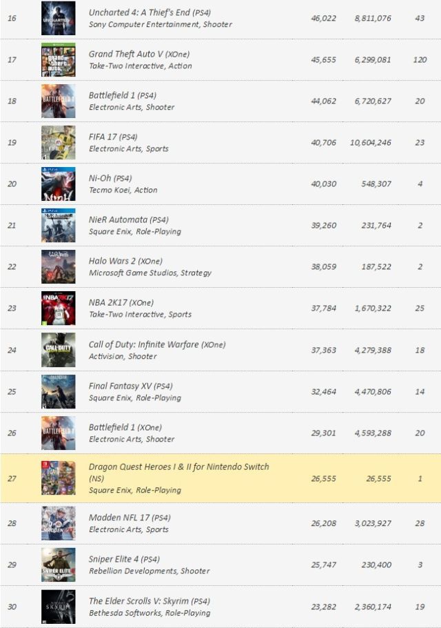Open the Halo Wars 2 cover art

click(x=58, y=266)
